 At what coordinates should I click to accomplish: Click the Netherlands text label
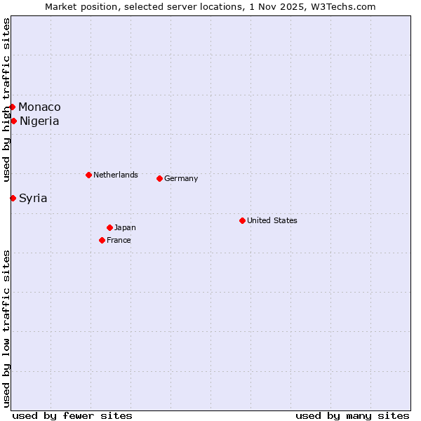(115, 175)
